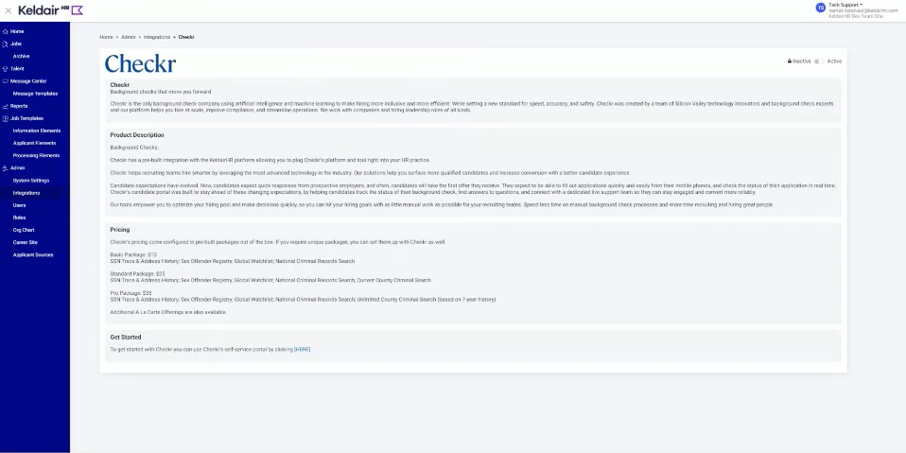Viewport: 906px width, 453px height.
Task: Open Archive in the sidebar
Action: pyautogui.click(x=22, y=57)
